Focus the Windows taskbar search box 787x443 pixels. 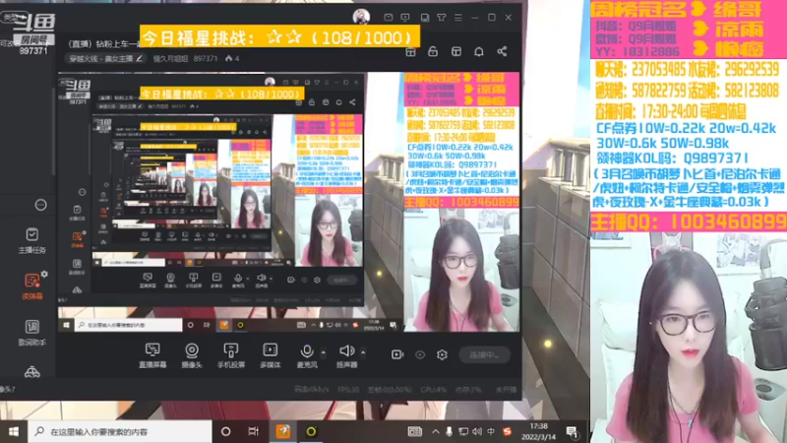point(120,431)
